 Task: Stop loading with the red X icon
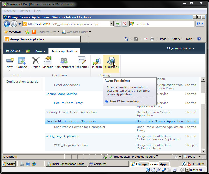pos(125,24)
